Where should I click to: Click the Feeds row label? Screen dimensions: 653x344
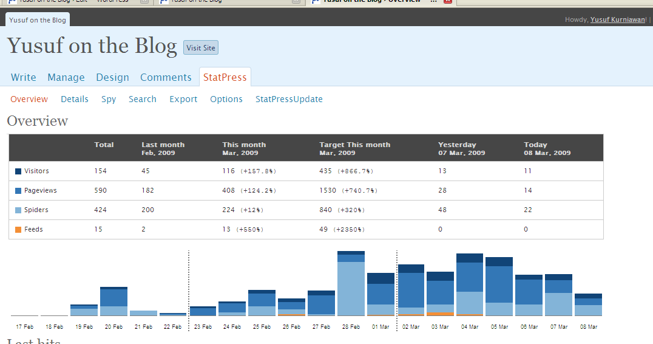click(x=33, y=229)
